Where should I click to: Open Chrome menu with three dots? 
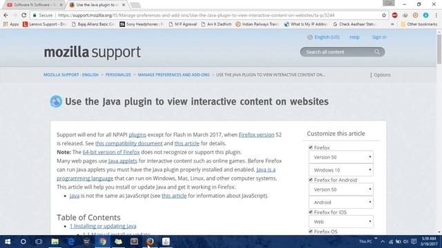436,15
